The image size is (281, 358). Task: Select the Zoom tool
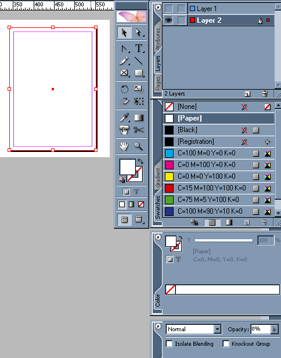(x=139, y=146)
